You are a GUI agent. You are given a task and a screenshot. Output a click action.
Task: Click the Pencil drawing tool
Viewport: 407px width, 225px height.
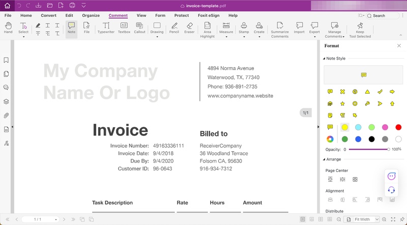(174, 28)
